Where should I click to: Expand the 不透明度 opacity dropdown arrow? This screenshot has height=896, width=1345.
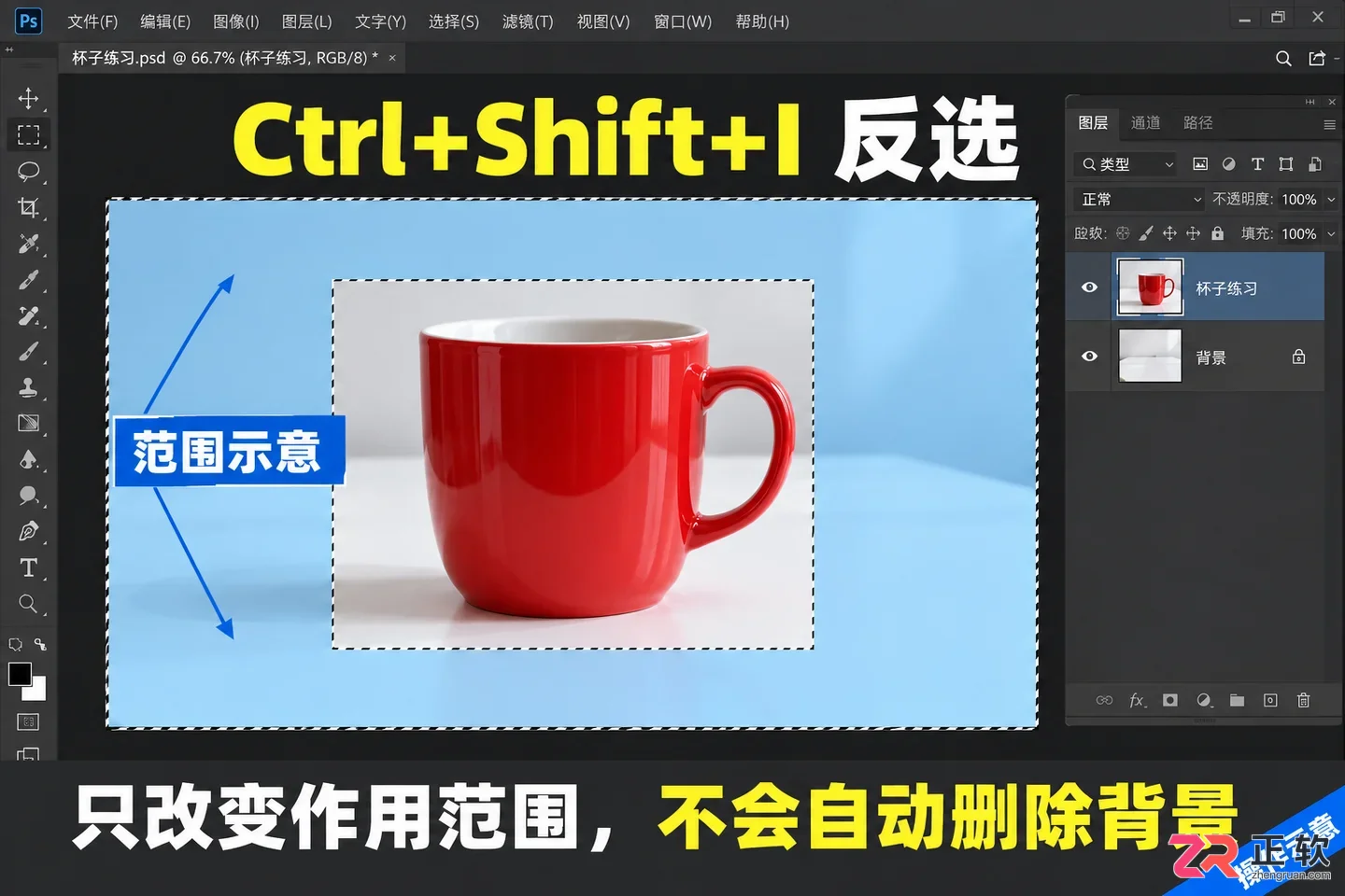1331,199
